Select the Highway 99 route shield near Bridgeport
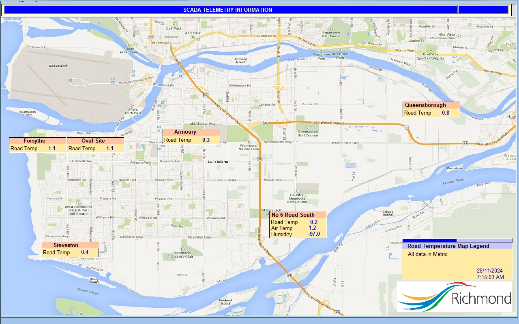 coord(206,95)
